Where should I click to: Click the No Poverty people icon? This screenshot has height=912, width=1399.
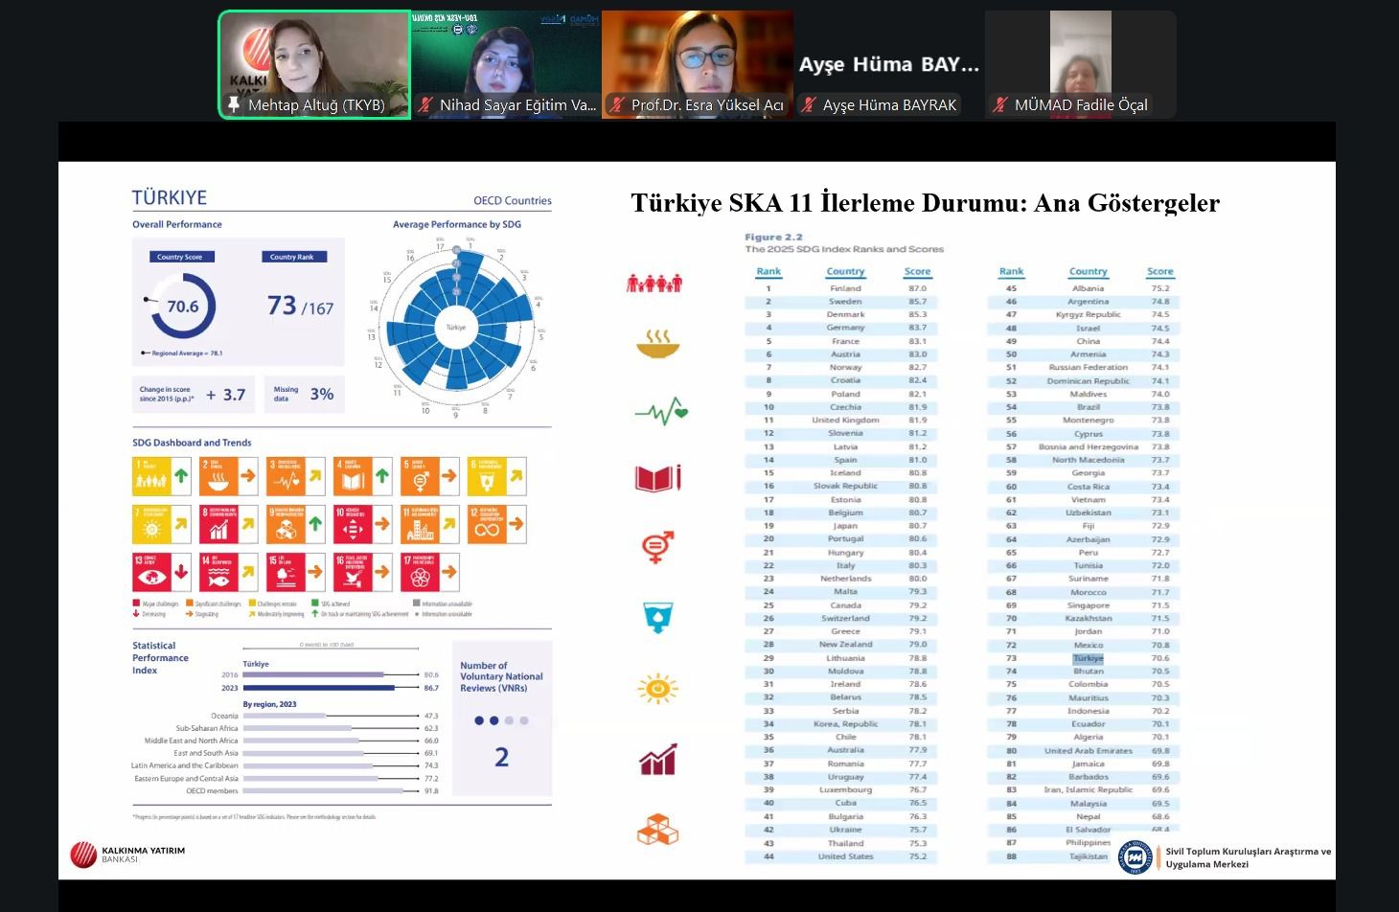click(654, 283)
